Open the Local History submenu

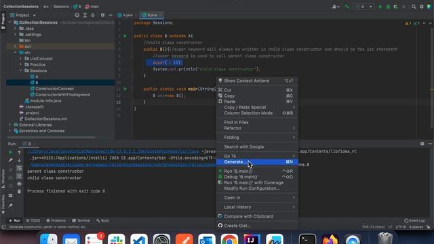[257, 207]
